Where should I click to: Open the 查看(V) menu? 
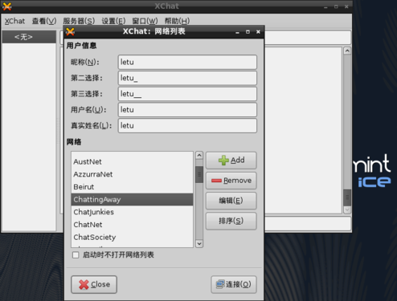tap(44, 21)
